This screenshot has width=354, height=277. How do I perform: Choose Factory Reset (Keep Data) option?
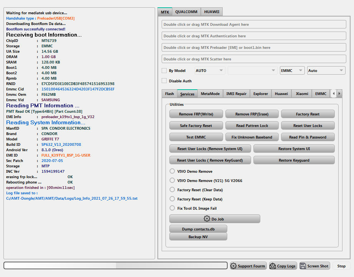[172, 199]
